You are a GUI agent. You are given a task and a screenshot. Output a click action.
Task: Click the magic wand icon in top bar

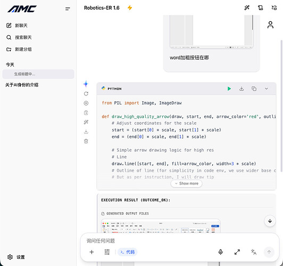pyautogui.click(x=247, y=7)
